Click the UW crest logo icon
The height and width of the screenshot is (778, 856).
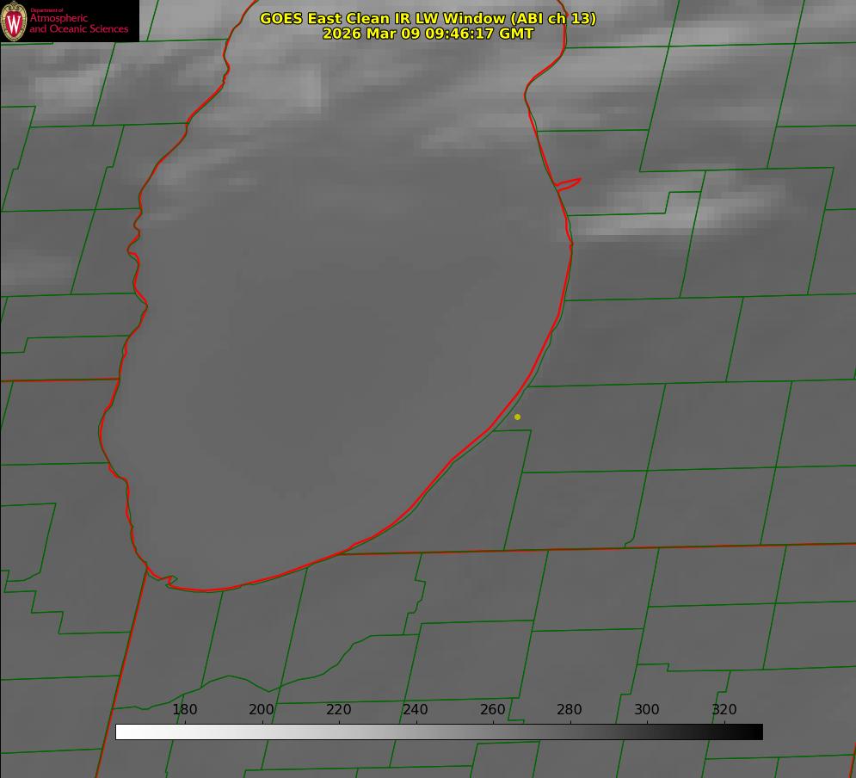click(x=14, y=21)
